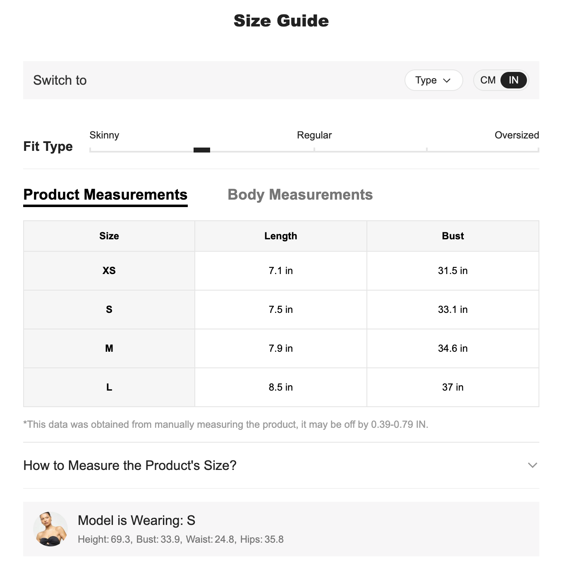Click the Skinny fit label
Viewport: 565px width, 577px height.
coord(104,135)
